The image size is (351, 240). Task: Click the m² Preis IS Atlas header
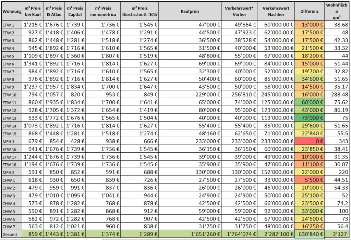pos(54,11)
